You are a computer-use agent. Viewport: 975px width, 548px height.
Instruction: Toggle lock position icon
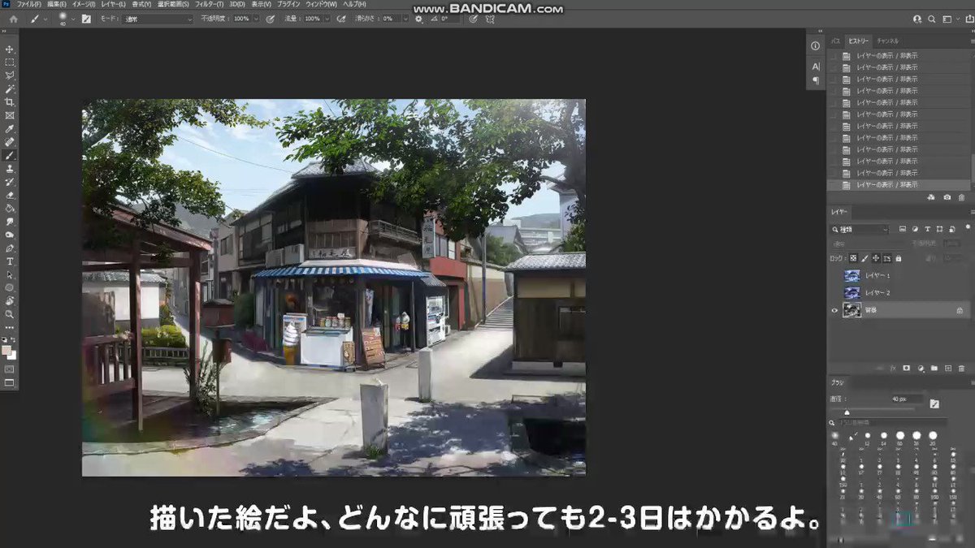(x=875, y=258)
